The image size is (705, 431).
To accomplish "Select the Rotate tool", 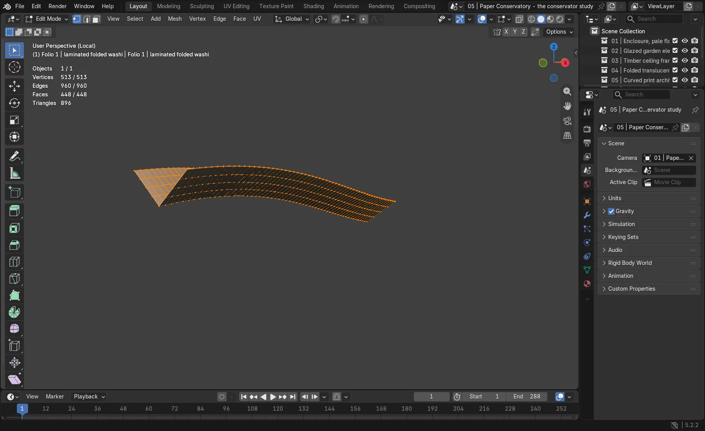I will [x=14, y=103].
